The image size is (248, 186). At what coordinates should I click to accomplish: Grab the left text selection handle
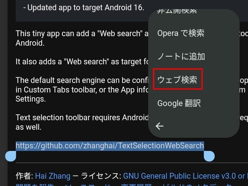coord(11,156)
